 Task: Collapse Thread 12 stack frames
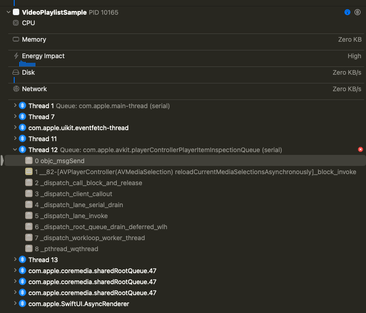tap(15, 149)
